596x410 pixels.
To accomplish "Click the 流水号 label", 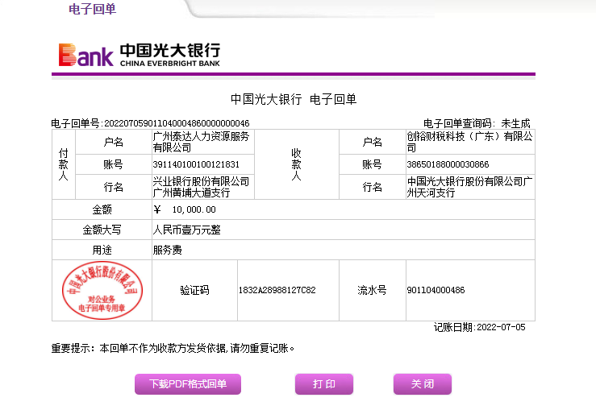I will pos(372,290).
